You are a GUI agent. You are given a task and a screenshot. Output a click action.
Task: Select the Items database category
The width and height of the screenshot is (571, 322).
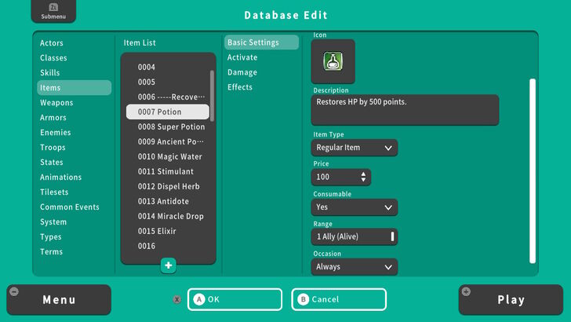[75, 88]
